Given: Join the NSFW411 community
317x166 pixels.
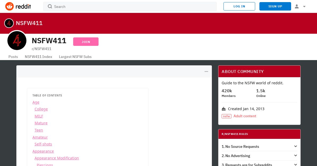Looking at the screenshot, I should pos(86,42).
